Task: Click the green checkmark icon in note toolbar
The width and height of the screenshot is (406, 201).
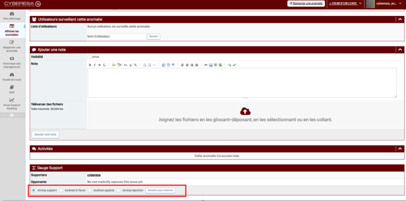Action: [234, 65]
